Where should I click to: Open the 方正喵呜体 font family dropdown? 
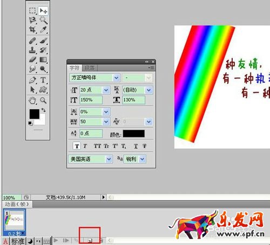click(117, 78)
